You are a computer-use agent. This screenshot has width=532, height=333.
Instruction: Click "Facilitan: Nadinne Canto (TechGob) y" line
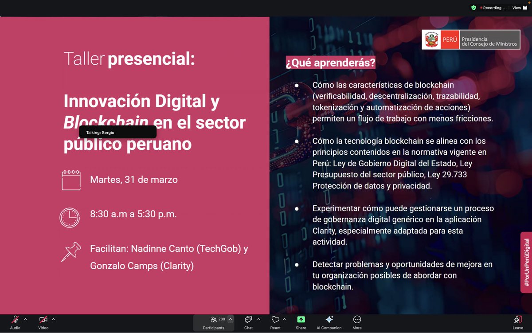169,249
